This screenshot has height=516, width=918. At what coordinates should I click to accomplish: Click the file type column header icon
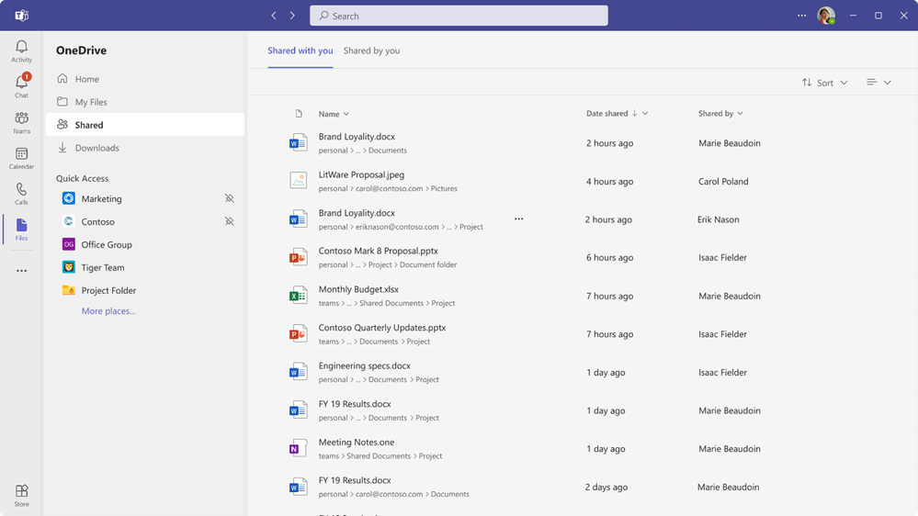click(x=299, y=114)
